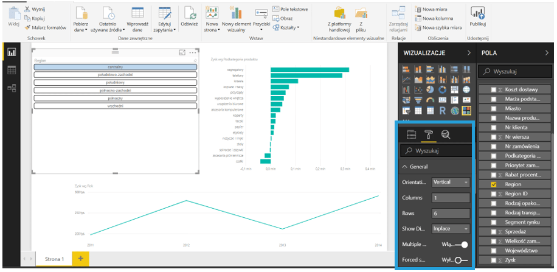557x272 pixels.
Task: Select the Format paint roller tab icon
Action: (x=428, y=134)
